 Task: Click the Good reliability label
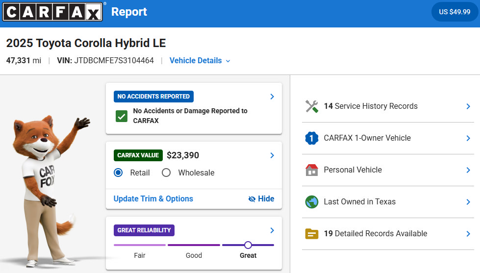coord(194,255)
